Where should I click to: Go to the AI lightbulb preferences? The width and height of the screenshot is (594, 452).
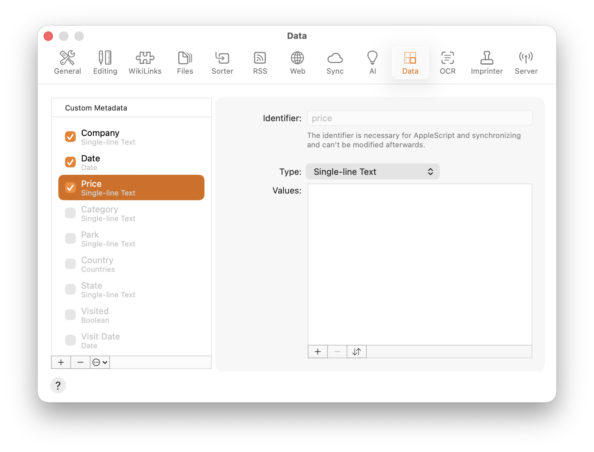(372, 63)
